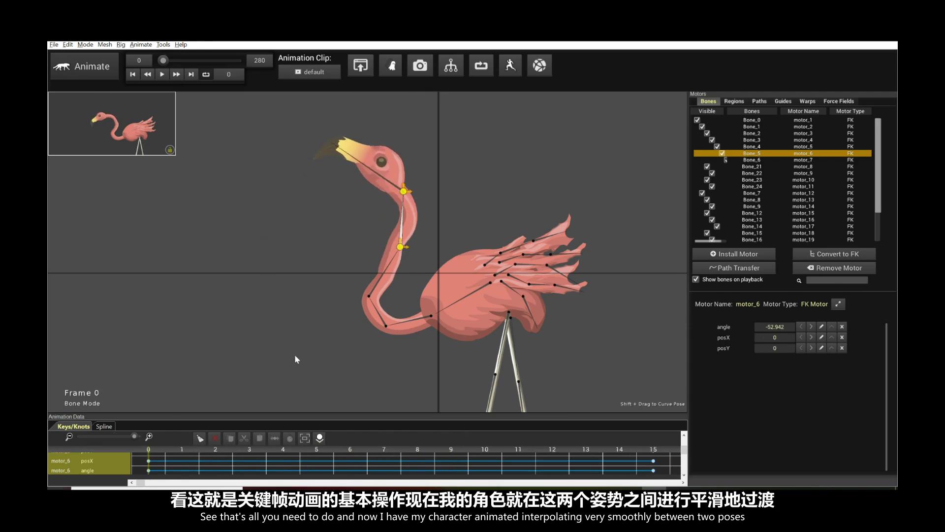The image size is (945, 532).
Task: Click the frame scrubber slider handle
Action: 163,60
